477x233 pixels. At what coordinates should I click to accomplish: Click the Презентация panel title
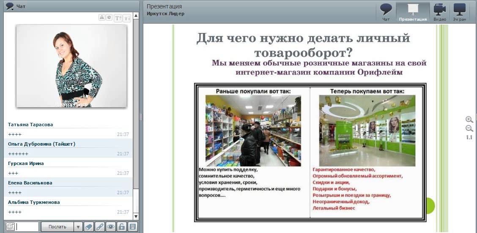pyautogui.click(x=164, y=6)
